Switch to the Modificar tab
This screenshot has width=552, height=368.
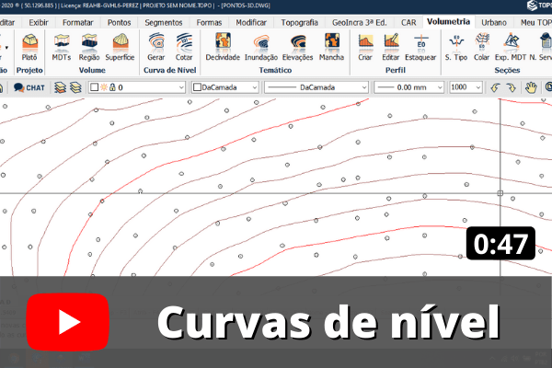point(251,22)
